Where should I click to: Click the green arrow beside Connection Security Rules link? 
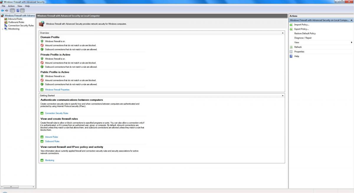42,113
